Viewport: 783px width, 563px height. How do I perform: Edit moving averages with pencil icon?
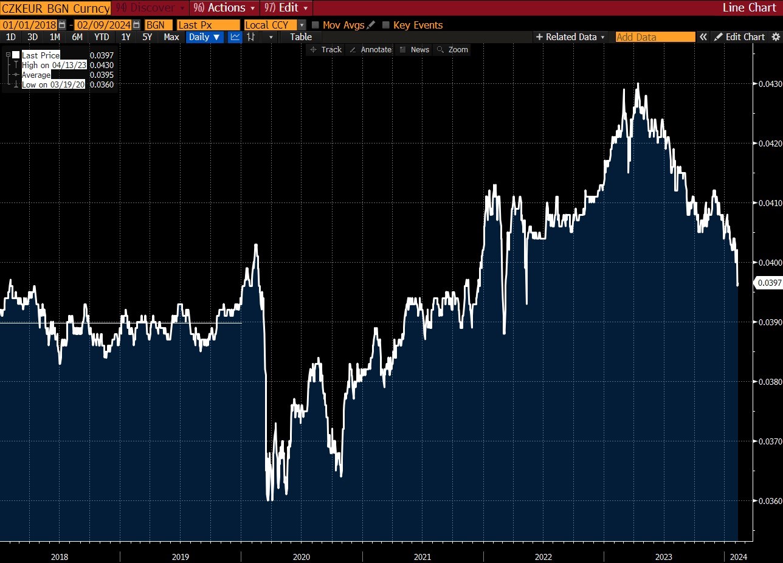[371, 25]
